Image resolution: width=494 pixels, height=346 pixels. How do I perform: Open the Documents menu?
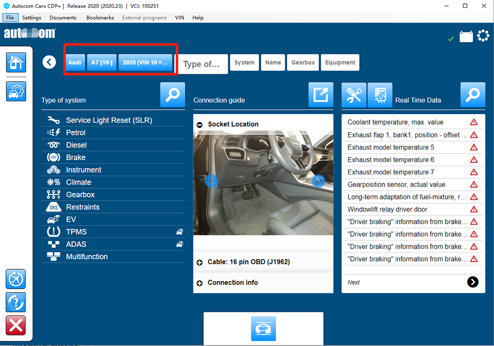tap(63, 18)
